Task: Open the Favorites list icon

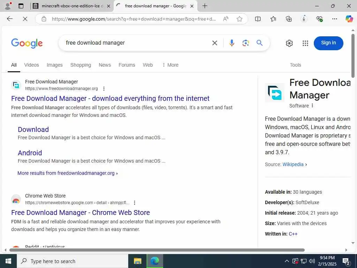Action: (x=273, y=19)
